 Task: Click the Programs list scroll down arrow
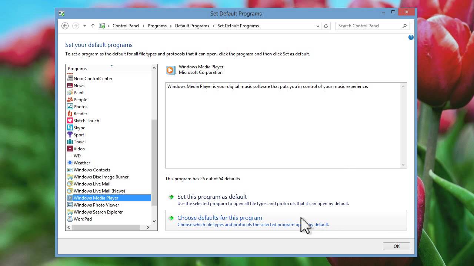pyautogui.click(x=154, y=221)
